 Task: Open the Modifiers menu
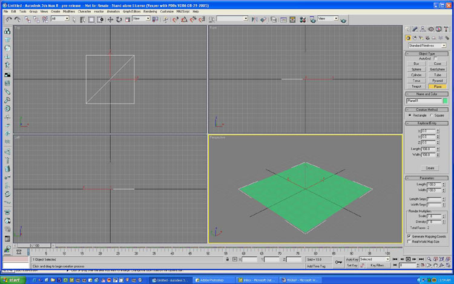[x=69, y=12]
